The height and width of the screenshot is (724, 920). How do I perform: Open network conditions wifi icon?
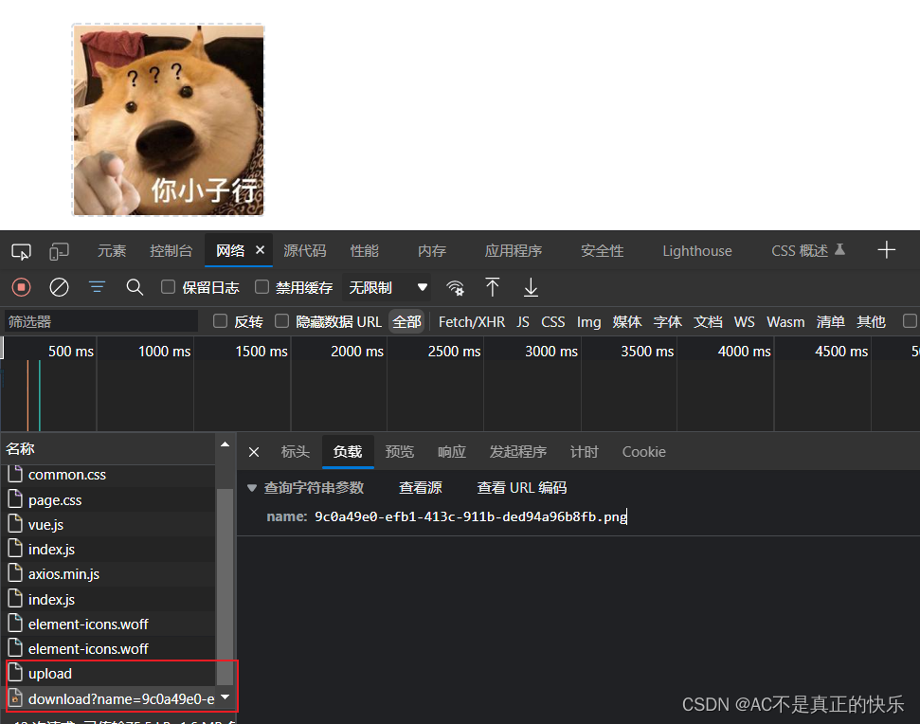pyautogui.click(x=455, y=287)
